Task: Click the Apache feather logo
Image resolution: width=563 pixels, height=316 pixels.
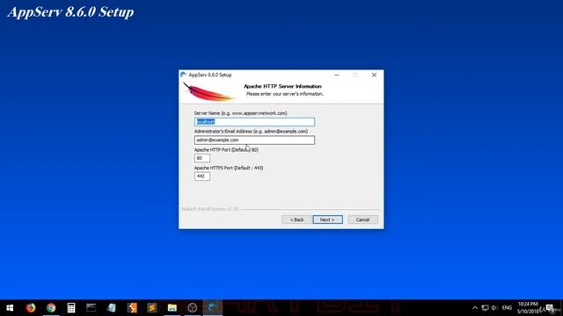Action: pos(208,91)
